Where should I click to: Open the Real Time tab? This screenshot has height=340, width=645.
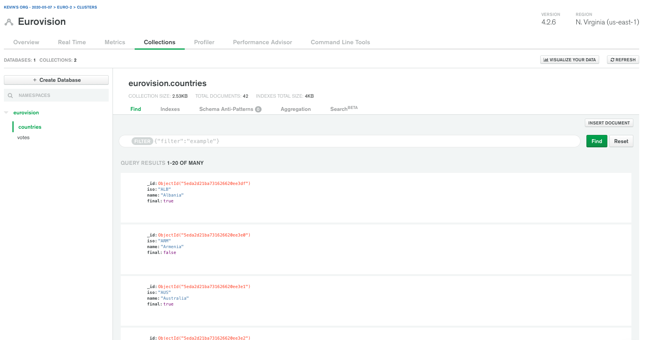pos(72,42)
